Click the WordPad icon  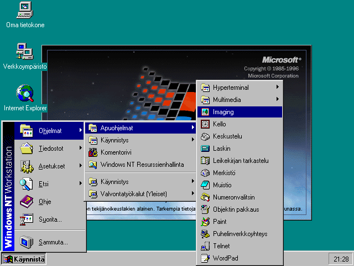tap(205, 258)
